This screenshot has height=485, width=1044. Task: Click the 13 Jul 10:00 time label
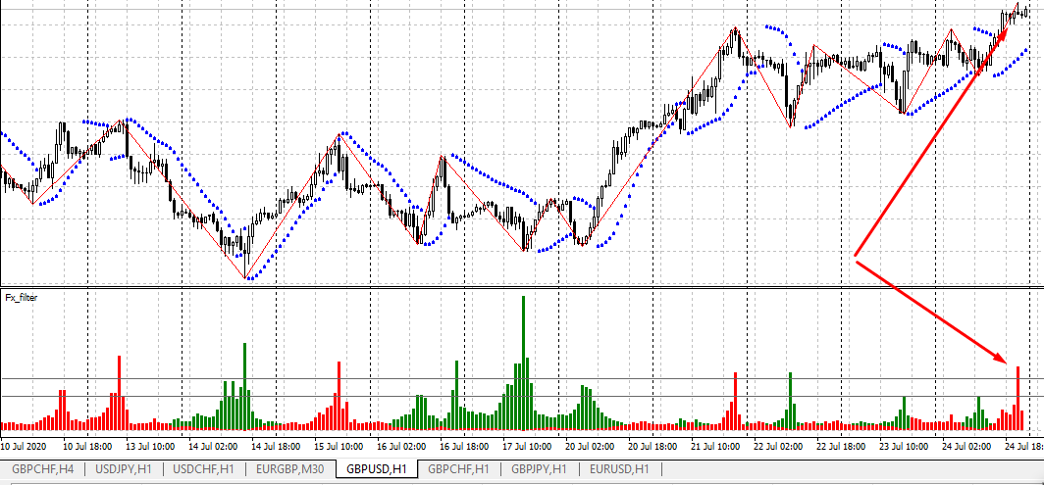[152, 445]
